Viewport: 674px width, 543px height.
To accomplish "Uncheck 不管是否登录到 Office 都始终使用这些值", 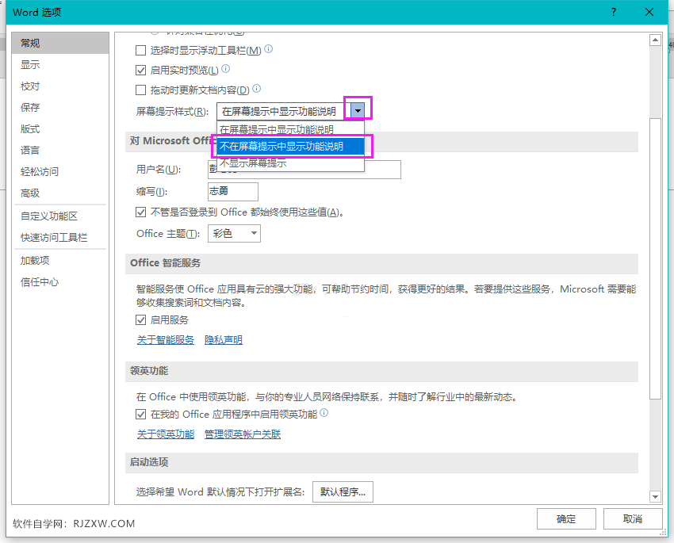I will point(141,212).
